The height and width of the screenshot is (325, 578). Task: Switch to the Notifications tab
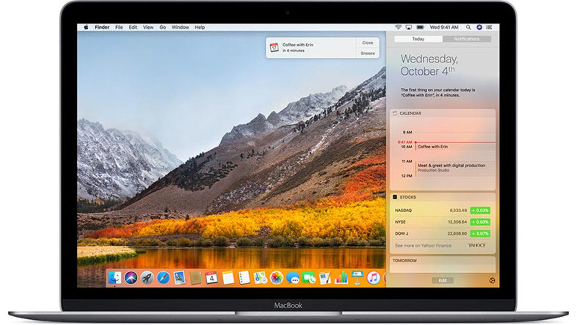[x=466, y=39]
